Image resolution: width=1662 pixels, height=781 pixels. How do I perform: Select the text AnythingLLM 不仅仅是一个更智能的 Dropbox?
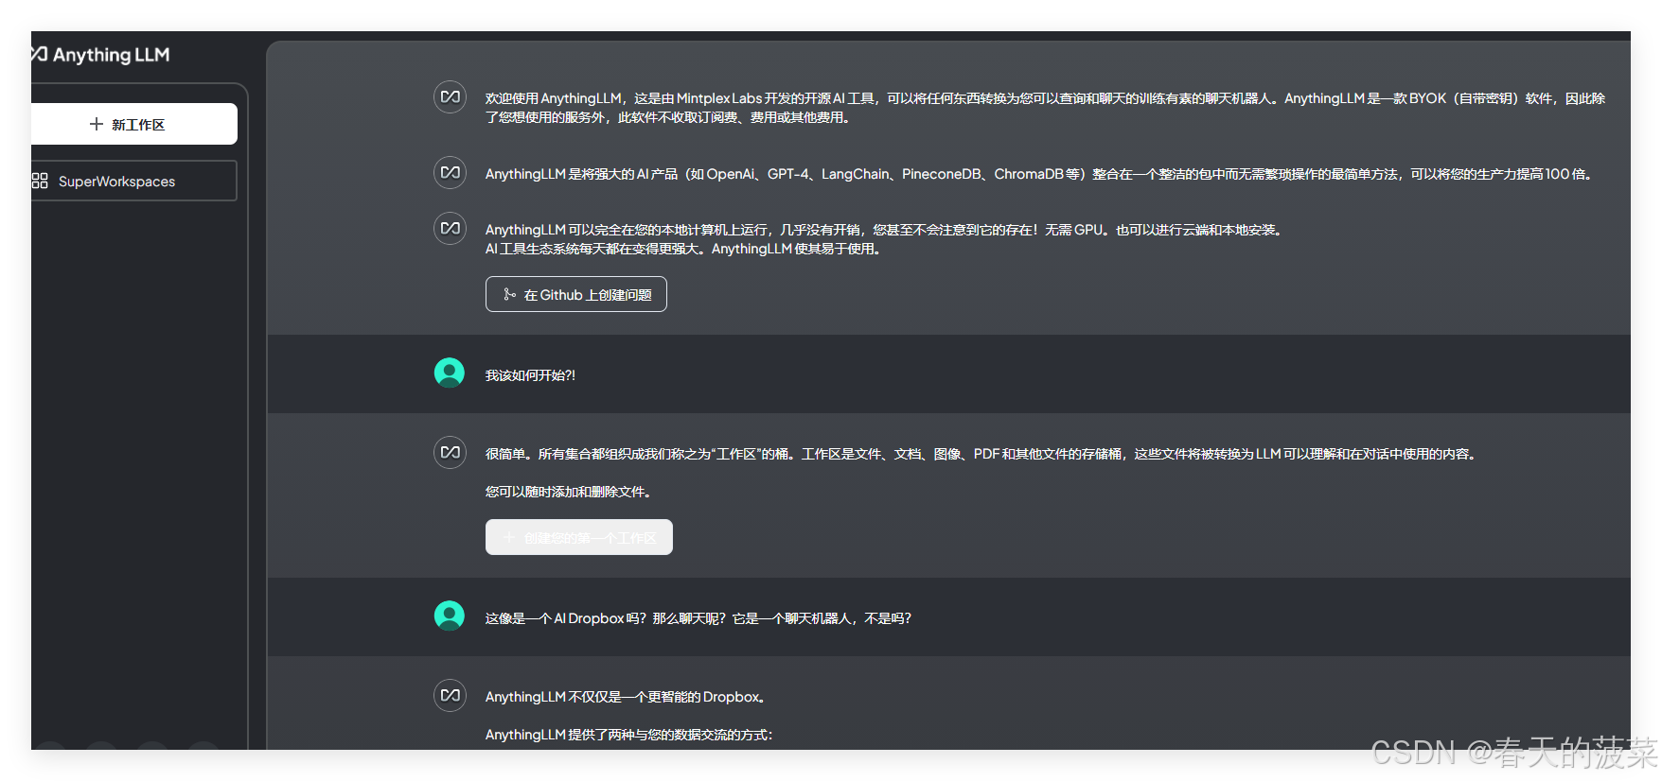627,697
